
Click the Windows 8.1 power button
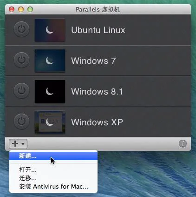(x=22, y=91)
